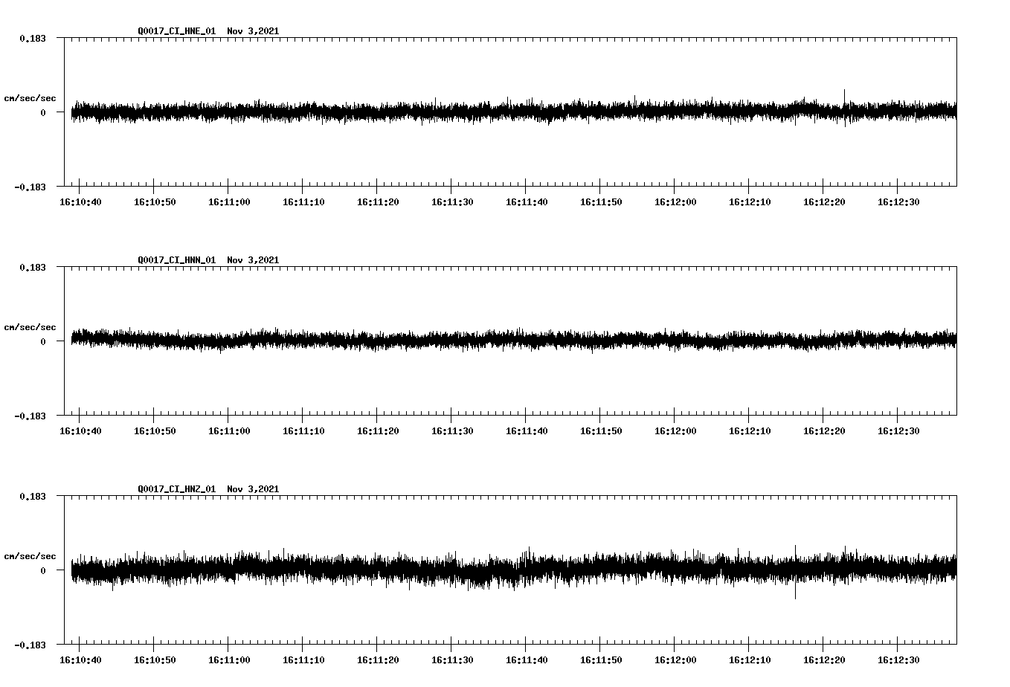The width and height of the screenshot is (1010, 687).
Task: Click 16:11:00 time label on HNE axis
Action: (x=229, y=202)
